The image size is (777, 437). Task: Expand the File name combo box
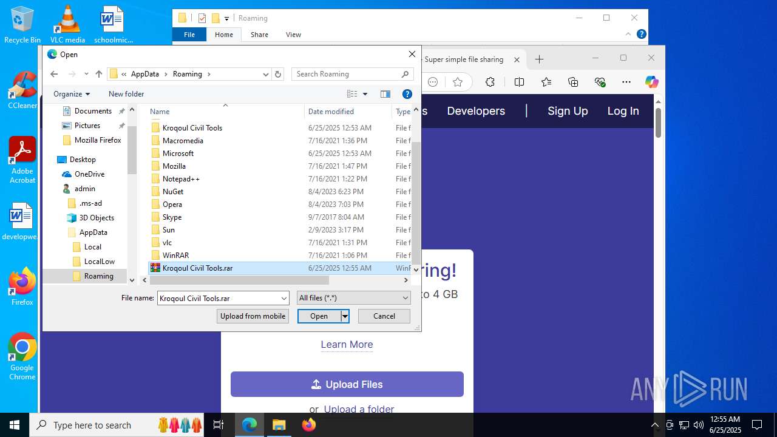point(283,298)
